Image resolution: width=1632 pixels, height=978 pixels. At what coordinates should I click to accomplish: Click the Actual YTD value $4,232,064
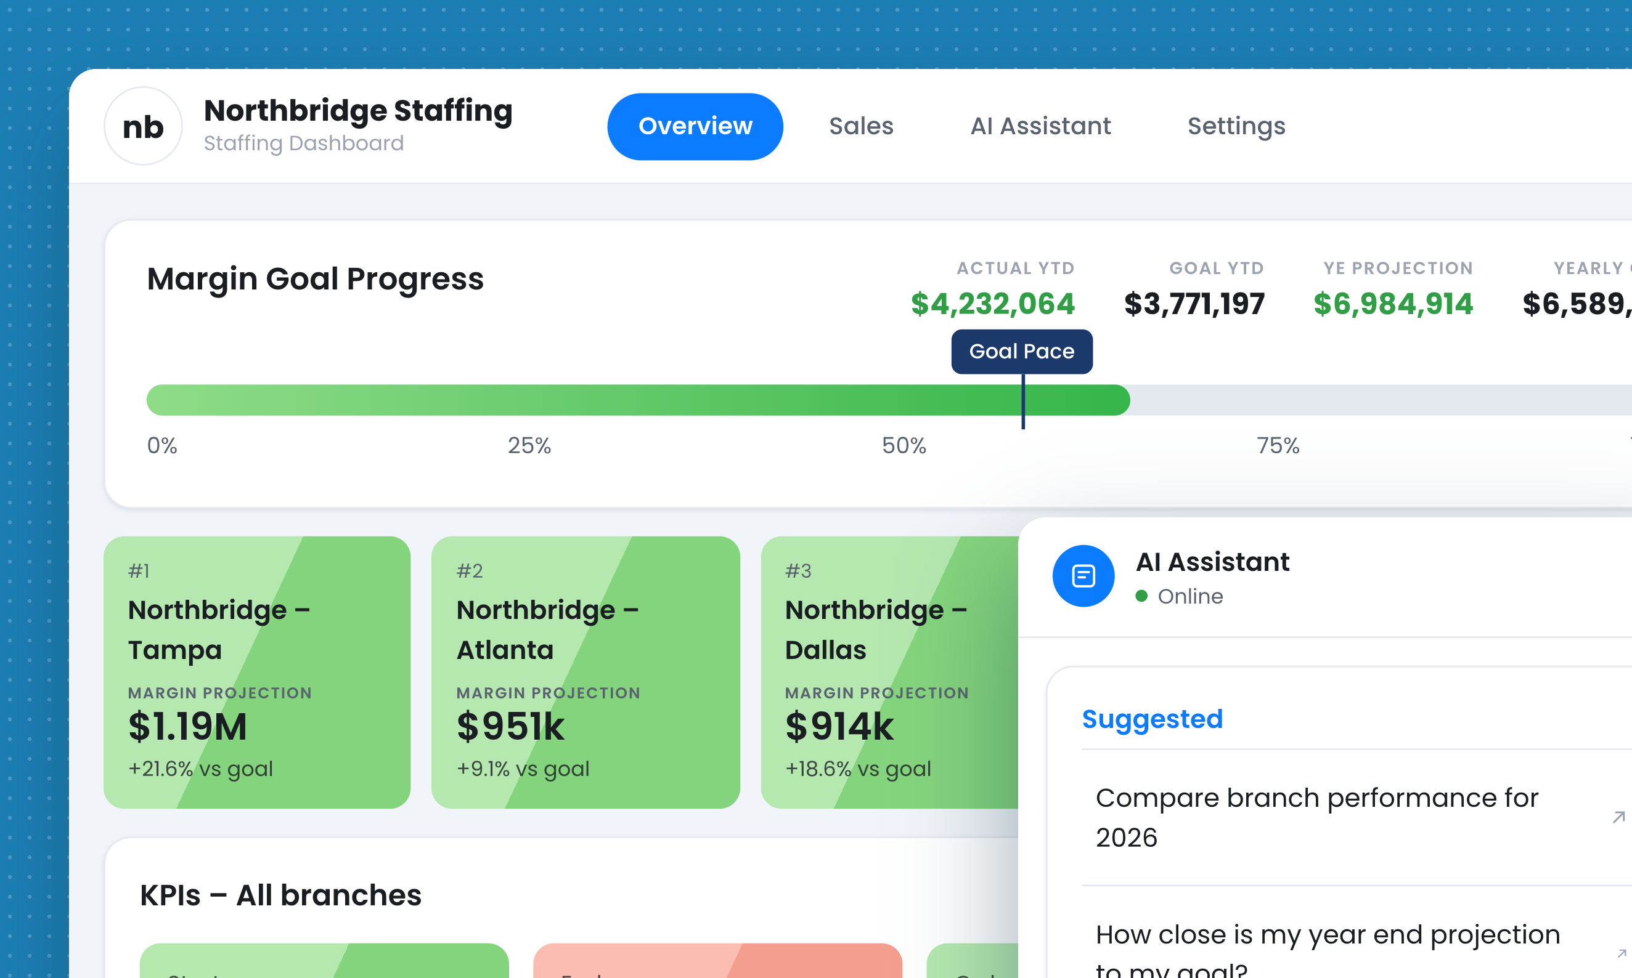click(x=992, y=304)
